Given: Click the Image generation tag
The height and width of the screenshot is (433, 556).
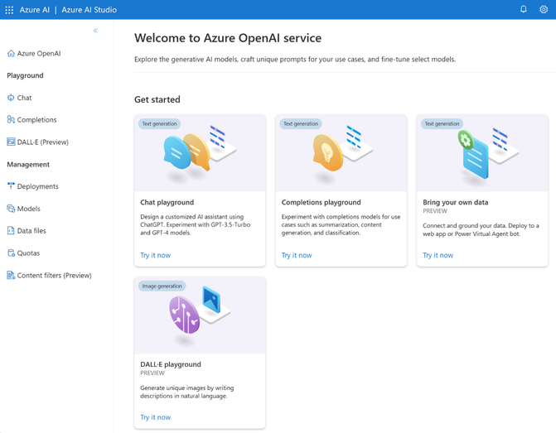Looking at the screenshot, I should (x=162, y=286).
